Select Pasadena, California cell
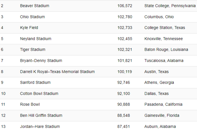This screenshot has width=197, height=131. pyautogui.click(x=163, y=104)
